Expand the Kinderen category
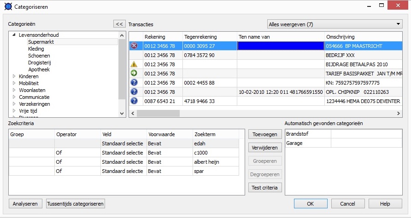Image resolution: width=411 pixels, height=218 pixels. [14, 76]
